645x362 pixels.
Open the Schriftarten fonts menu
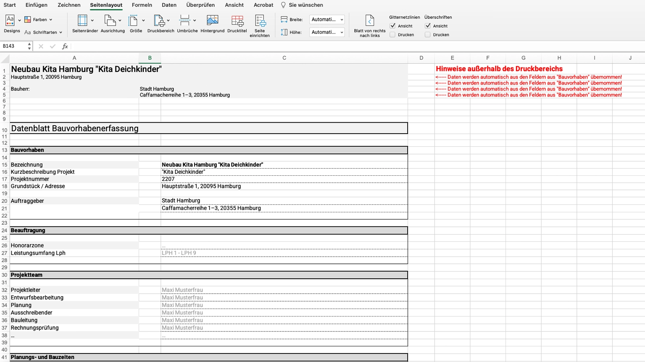pyautogui.click(x=43, y=32)
